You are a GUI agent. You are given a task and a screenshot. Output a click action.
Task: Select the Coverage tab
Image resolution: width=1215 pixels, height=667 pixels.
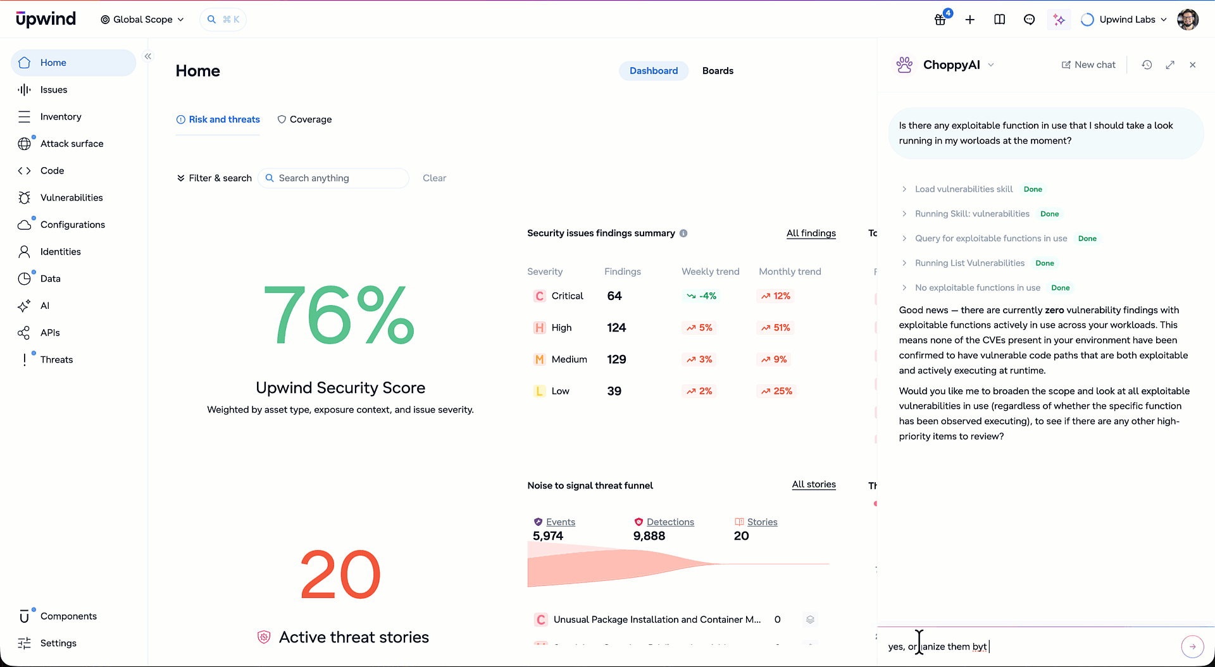click(x=304, y=120)
